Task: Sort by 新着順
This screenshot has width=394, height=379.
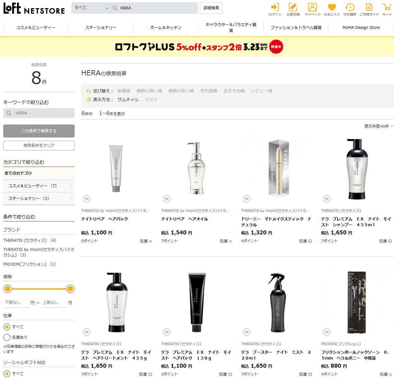Action: (124, 91)
